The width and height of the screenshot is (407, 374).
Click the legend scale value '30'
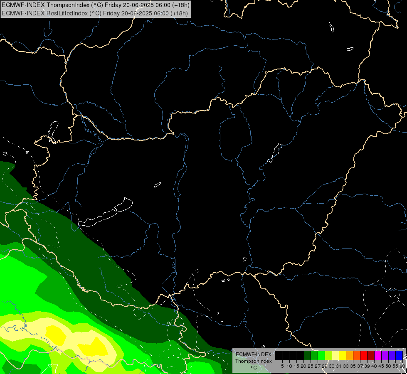click(332, 366)
